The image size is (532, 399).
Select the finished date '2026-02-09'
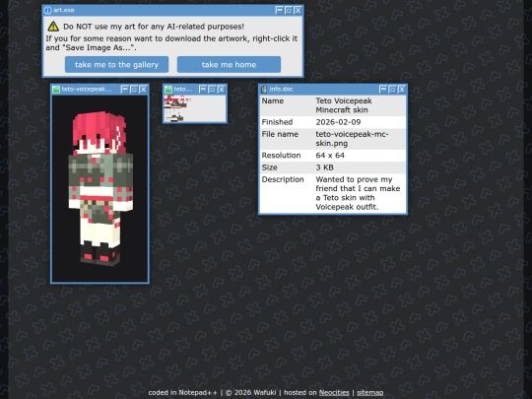point(338,122)
